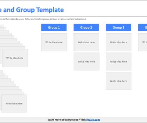Click the second idea card under Group 2
This screenshot has height=123, width=147.
pyautogui.click(x=87, y=61)
